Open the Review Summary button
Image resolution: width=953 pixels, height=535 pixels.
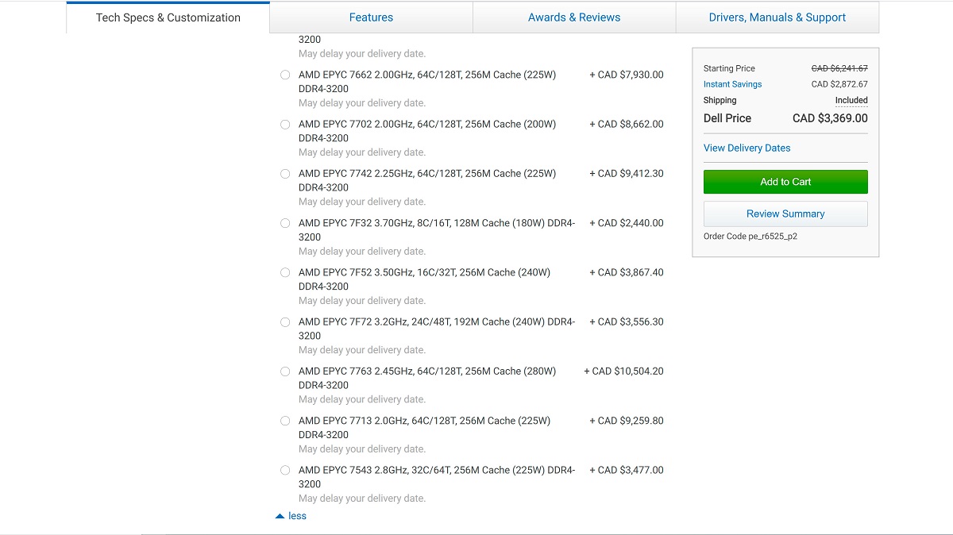(785, 214)
